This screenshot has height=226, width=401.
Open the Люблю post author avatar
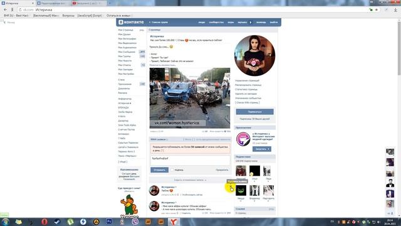[154, 190]
